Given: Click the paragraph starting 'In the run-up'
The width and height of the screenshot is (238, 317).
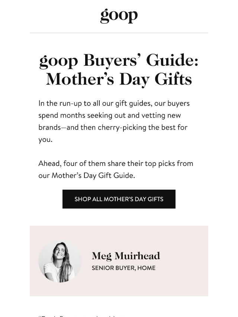Looking at the screenshot, I should pyautogui.click(x=114, y=121).
